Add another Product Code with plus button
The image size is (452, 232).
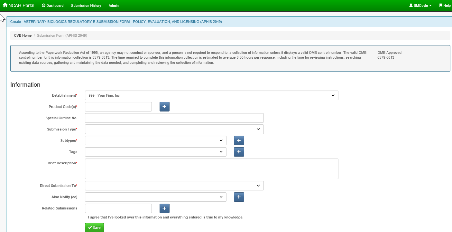(164, 107)
